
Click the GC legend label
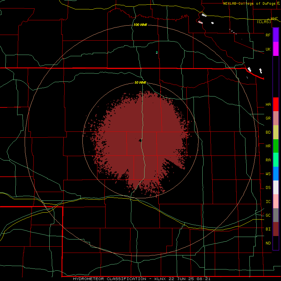(268, 215)
